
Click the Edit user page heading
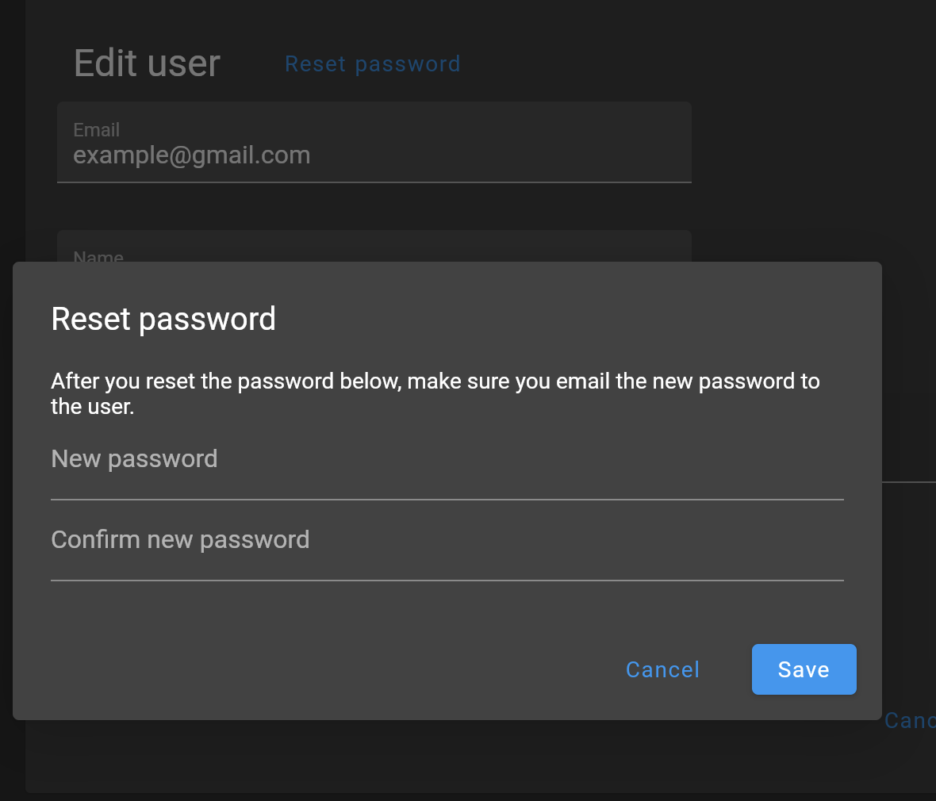[x=147, y=63]
